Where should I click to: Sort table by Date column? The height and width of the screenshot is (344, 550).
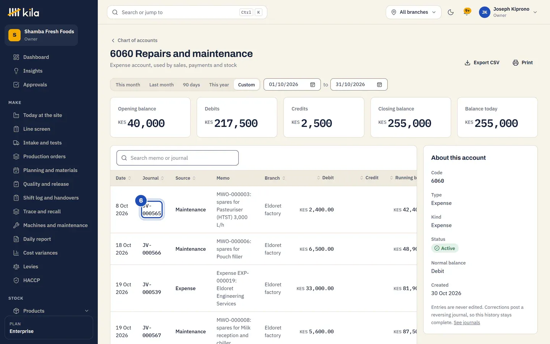pos(123,178)
